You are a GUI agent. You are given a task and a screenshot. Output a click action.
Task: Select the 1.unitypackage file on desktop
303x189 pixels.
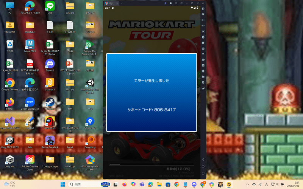(x=50, y=162)
